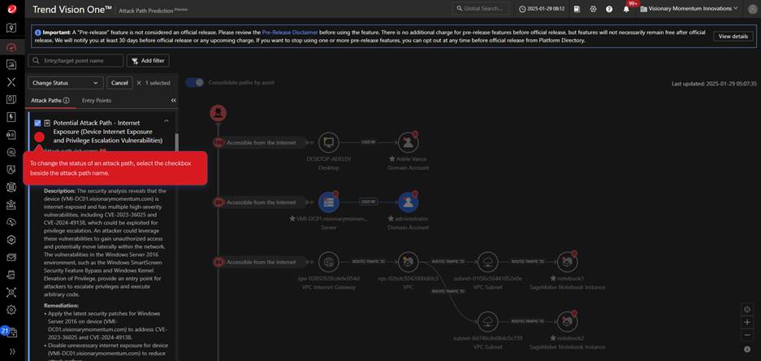Click the attack path type icon beside checkbox
The height and width of the screenshot is (361, 761).
click(47, 123)
